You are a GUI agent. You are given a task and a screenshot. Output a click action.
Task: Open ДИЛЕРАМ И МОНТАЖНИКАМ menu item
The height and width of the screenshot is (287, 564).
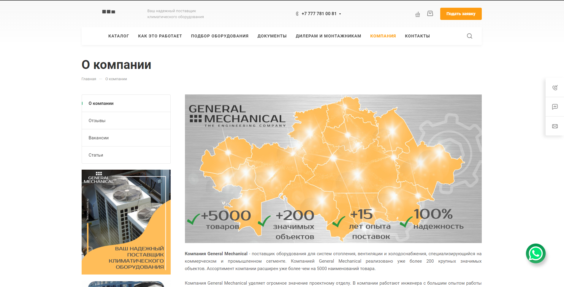point(328,36)
